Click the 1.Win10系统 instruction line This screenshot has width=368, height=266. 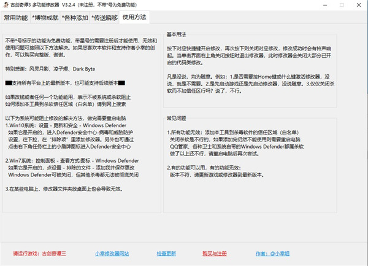tap(66, 125)
